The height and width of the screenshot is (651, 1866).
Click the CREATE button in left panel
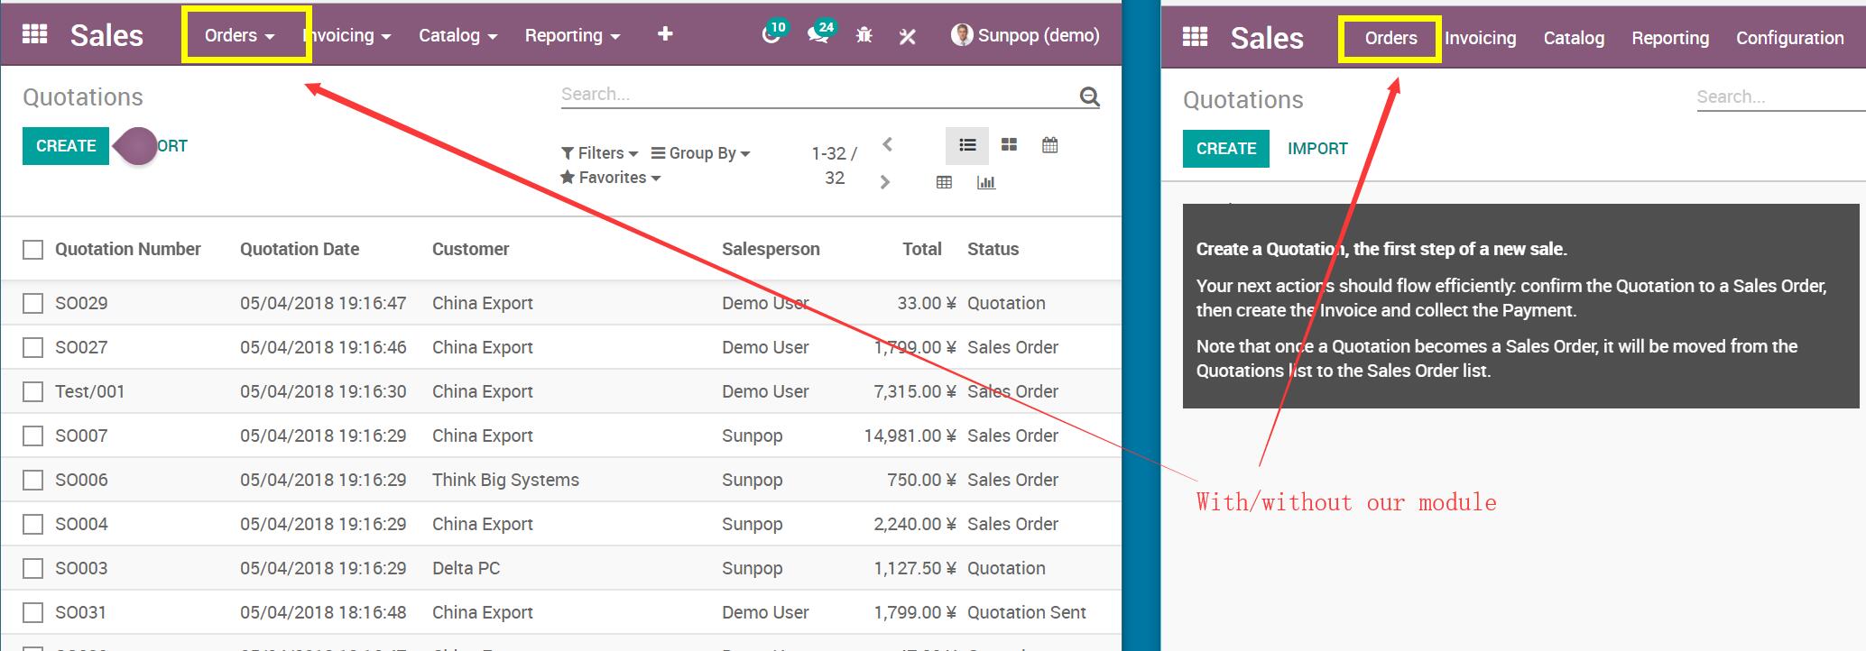click(66, 146)
